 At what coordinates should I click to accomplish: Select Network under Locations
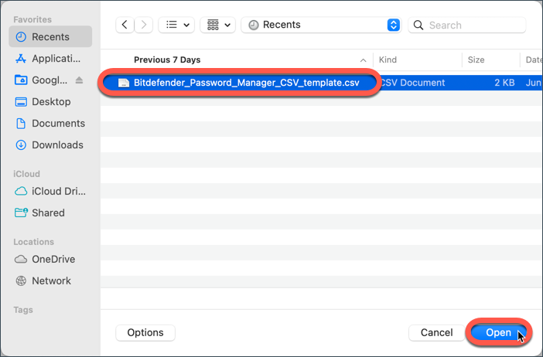tap(50, 280)
